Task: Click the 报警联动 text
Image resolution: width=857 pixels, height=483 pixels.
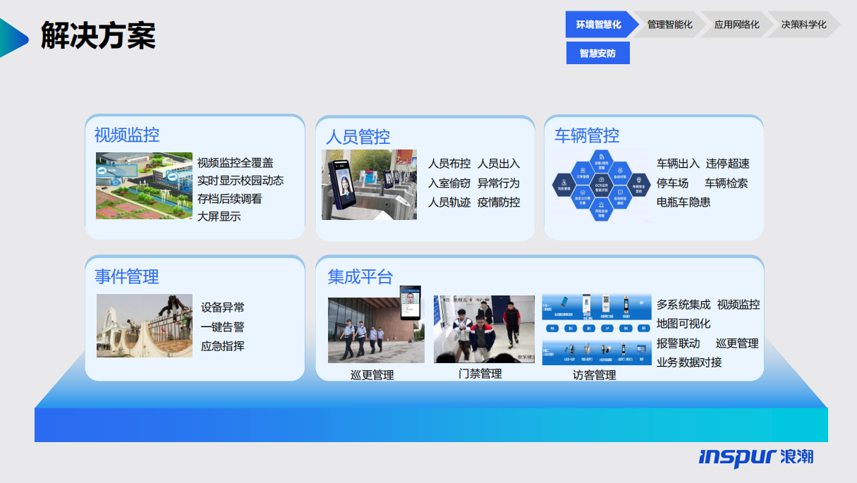Action: 679,343
